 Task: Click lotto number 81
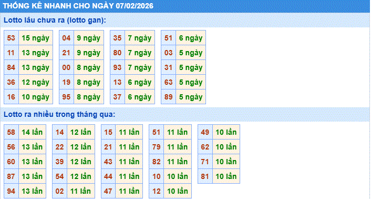tap(205, 176)
